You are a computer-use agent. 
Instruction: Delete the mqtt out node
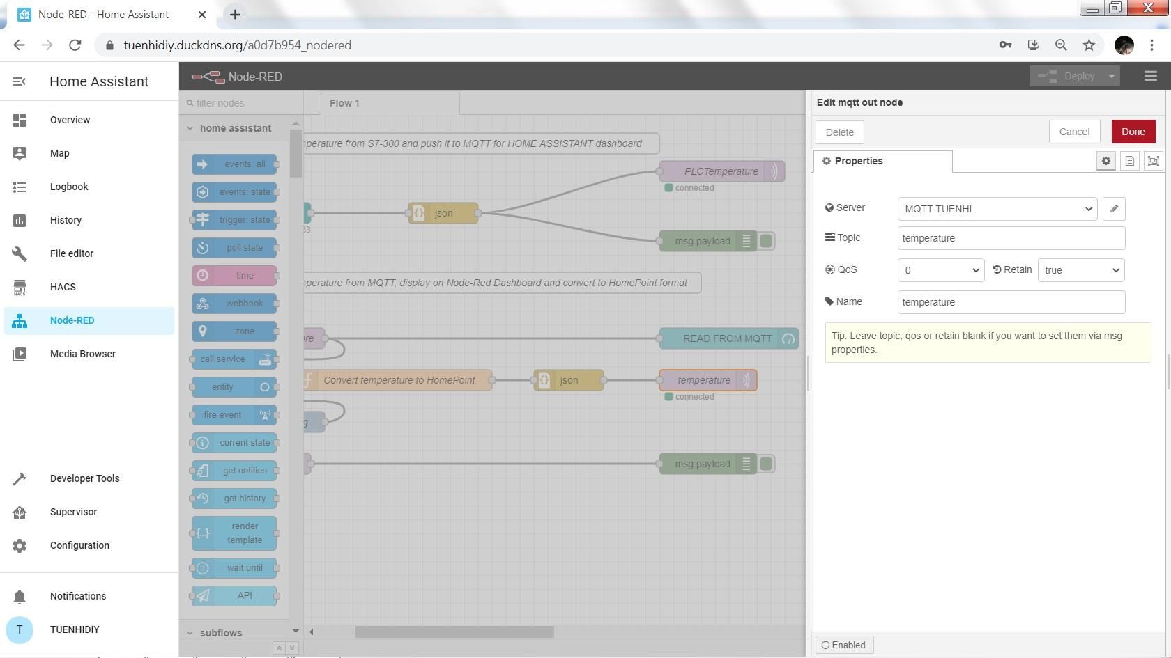(x=839, y=132)
